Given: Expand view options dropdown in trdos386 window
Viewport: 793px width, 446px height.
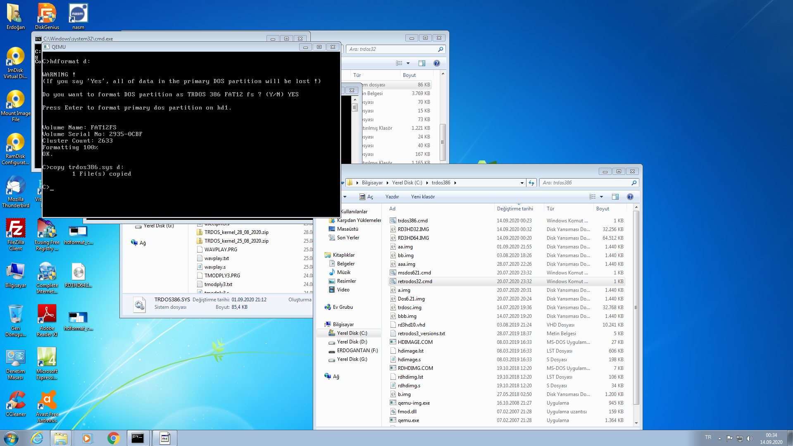Looking at the screenshot, I should click(x=601, y=197).
